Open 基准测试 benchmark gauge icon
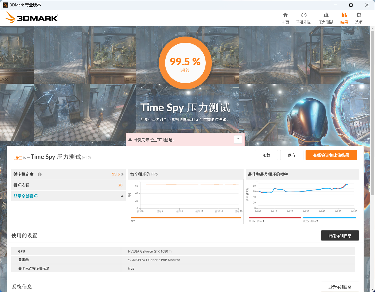Screen dimensions: 375x292 [x=304, y=15]
